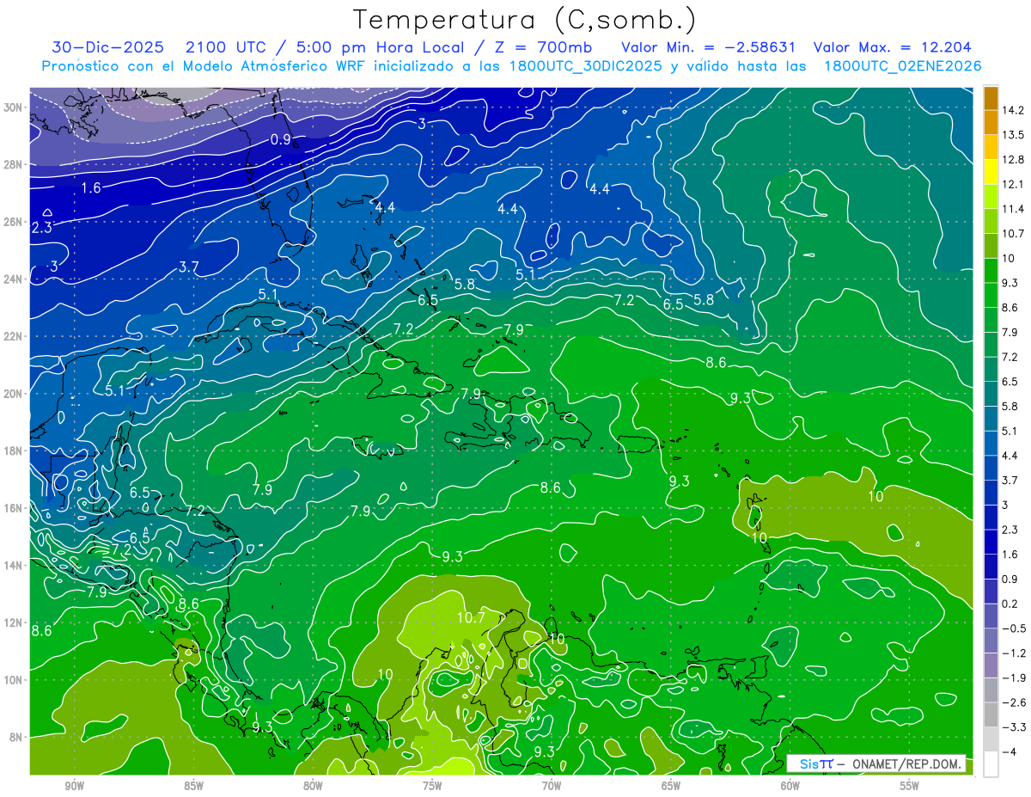Click latitude axis label "10N"
The image size is (1031, 797).
[14, 679]
